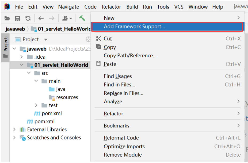The height and width of the screenshot is (163, 248).
Task: Click the Open folder toolbar icon
Action: pyautogui.click(x=7, y=18)
